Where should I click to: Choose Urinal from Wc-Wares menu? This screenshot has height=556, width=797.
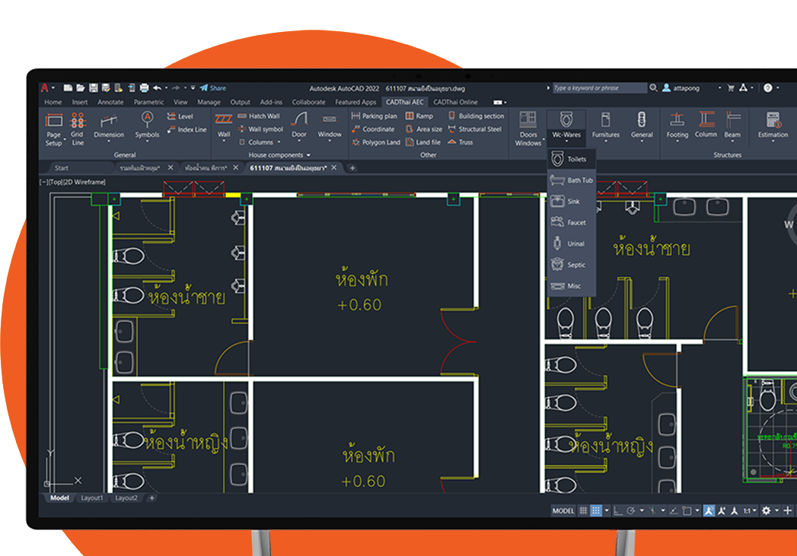572,243
